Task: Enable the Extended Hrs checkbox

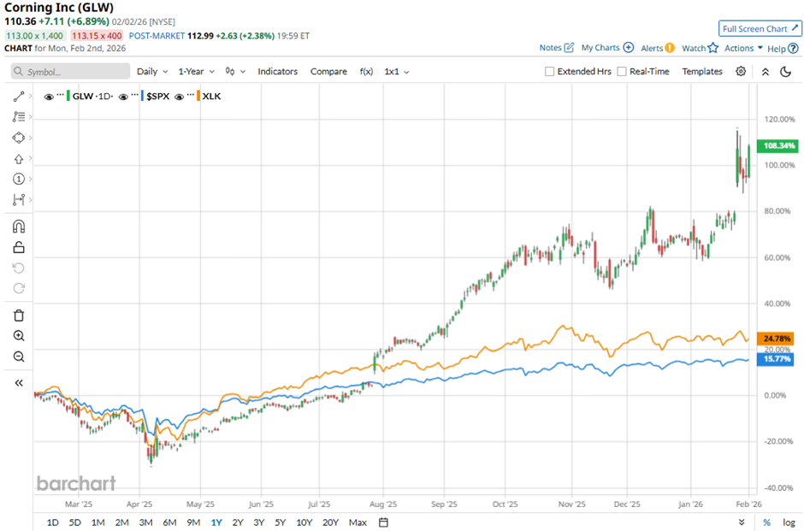Action: click(x=548, y=71)
